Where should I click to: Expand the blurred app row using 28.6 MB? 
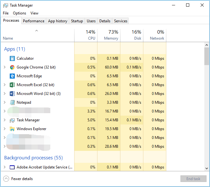pyautogui.click(x=4, y=146)
